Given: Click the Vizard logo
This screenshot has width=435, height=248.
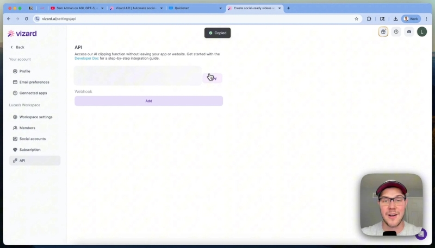Looking at the screenshot, I should (22, 34).
